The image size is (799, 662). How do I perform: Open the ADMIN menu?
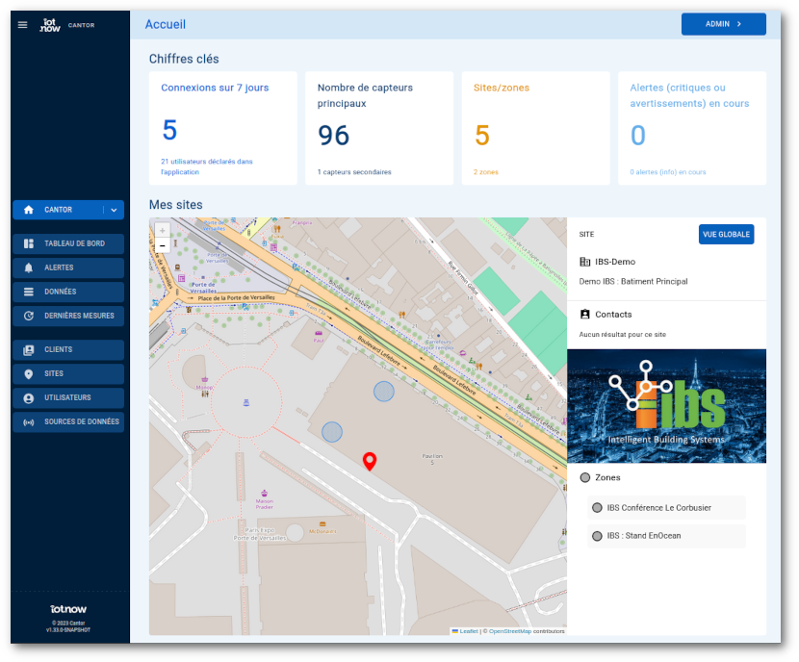coord(723,23)
